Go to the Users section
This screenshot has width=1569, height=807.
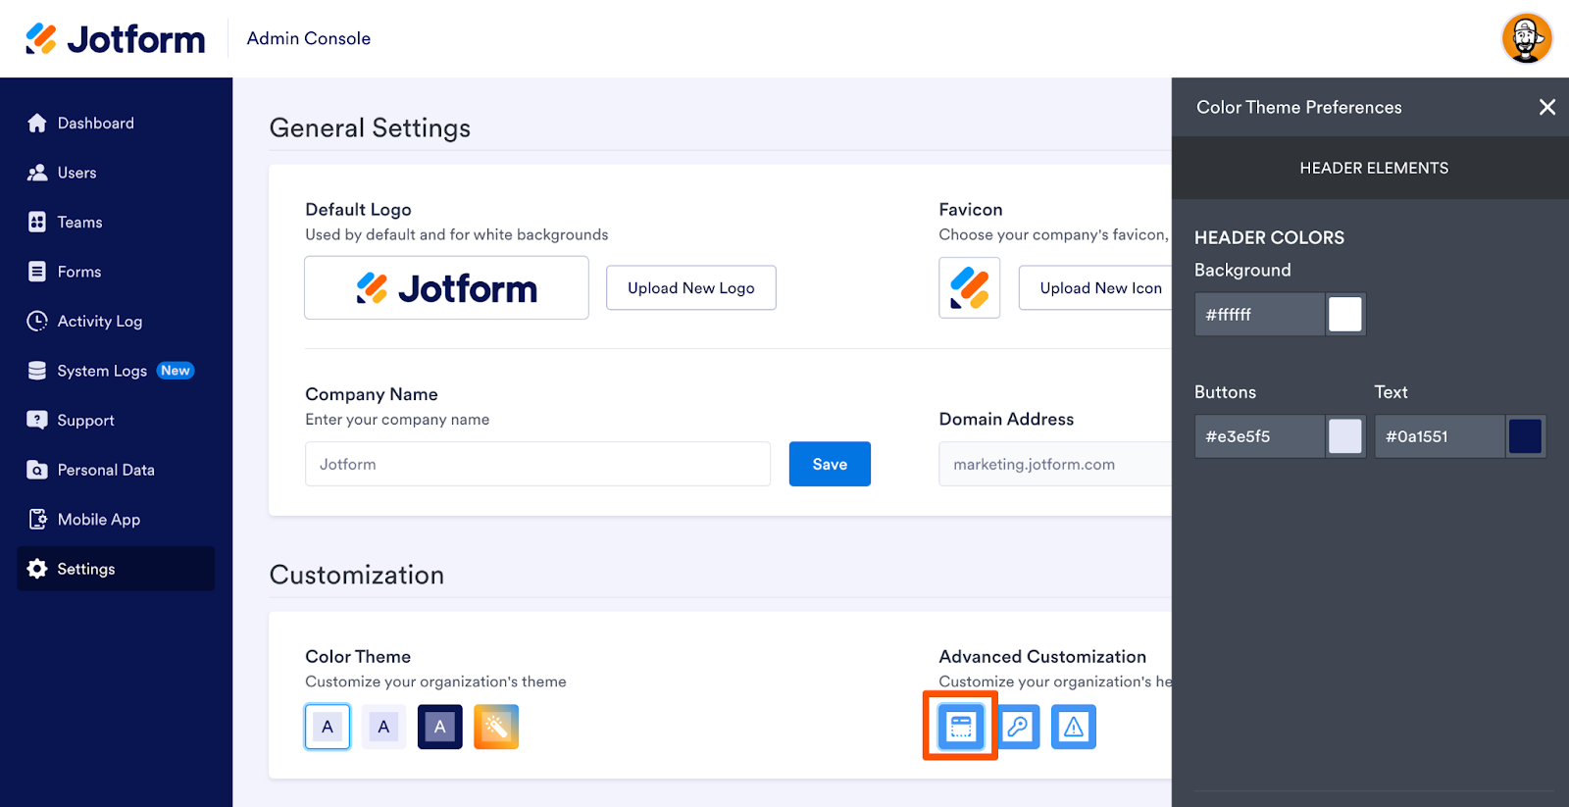click(x=76, y=173)
